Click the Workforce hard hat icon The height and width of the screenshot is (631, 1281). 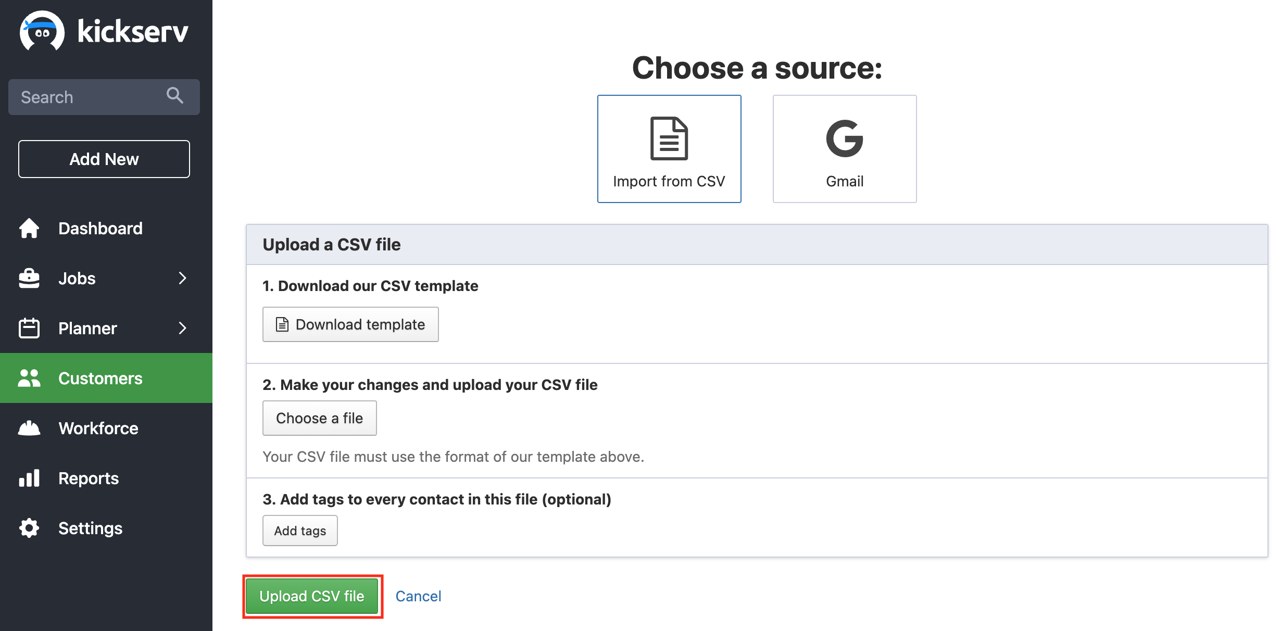(x=29, y=428)
